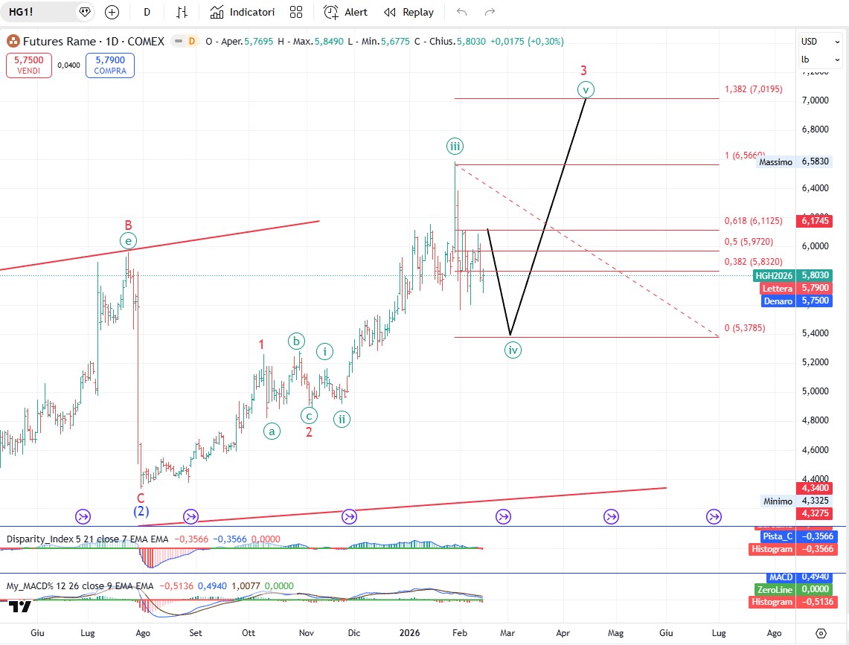The image size is (849, 645).
Task: Open the D timeframe selector
Action: [x=147, y=12]
